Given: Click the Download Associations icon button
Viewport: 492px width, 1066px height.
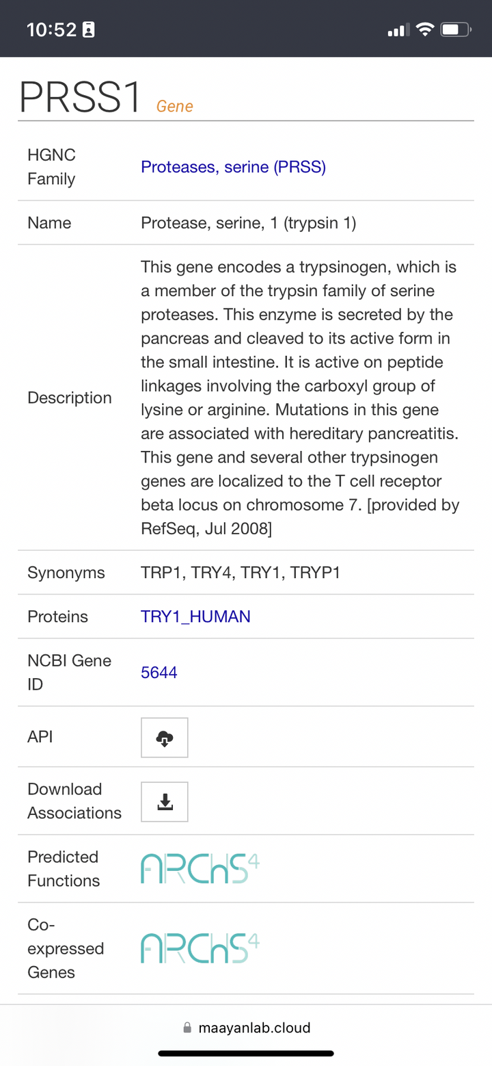Looking at the screenshot, I should click(165, 802).
